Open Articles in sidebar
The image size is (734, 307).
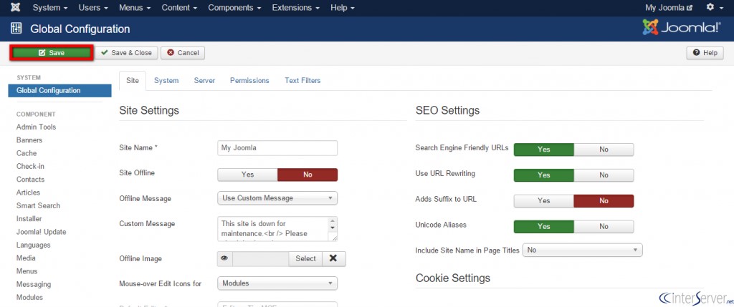[28, 193]
